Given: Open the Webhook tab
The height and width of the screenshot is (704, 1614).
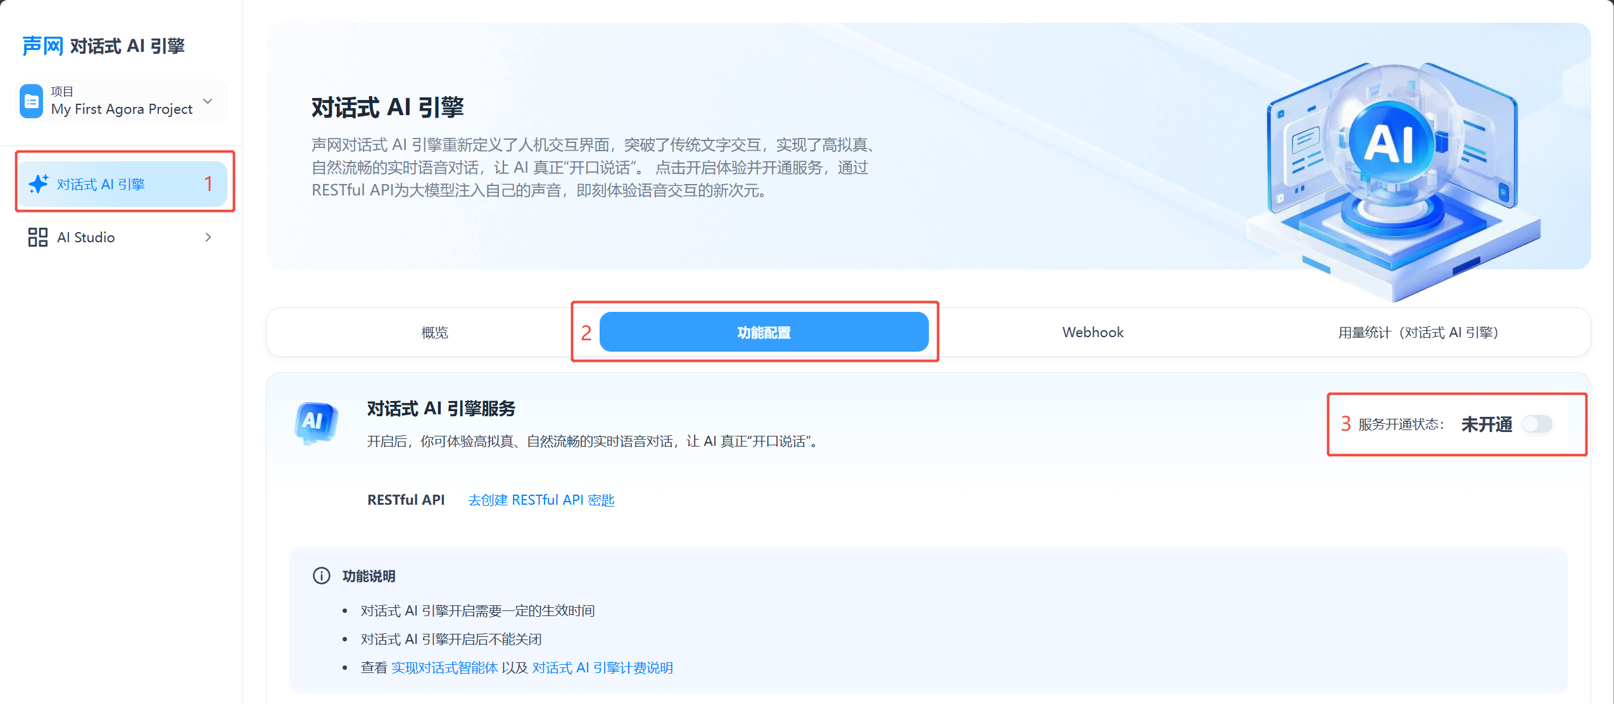Looking at the screenshot, I should pyautogui.click(x=1092, y=333).
